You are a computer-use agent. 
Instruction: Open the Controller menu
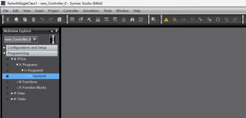pos(71,11)
